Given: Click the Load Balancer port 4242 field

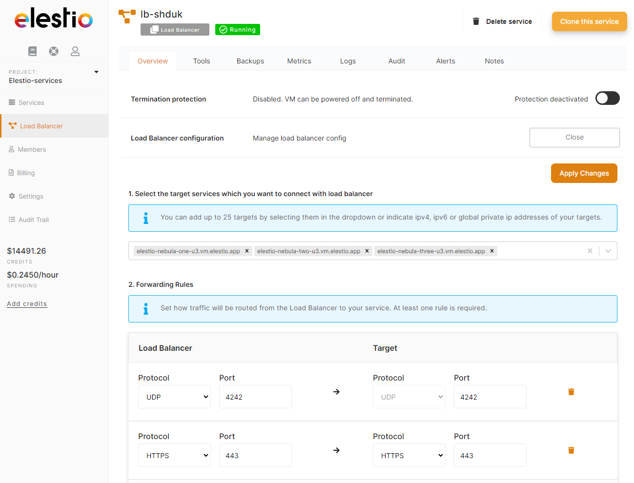Looking at the screenshot, I should (x=255, y=397).
